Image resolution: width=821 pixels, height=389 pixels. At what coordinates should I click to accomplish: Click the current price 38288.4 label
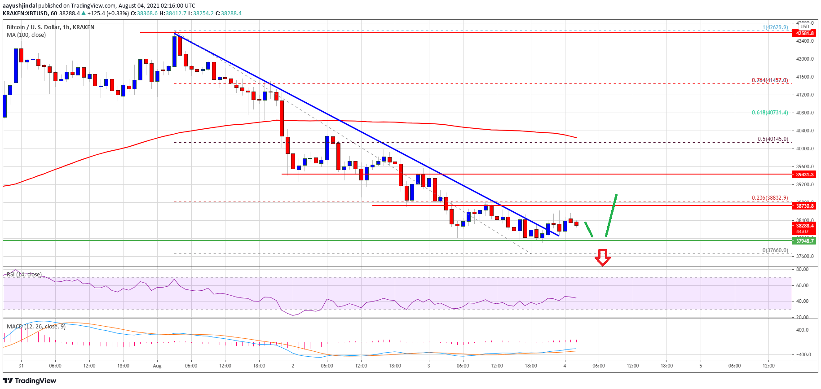point(805,226)
